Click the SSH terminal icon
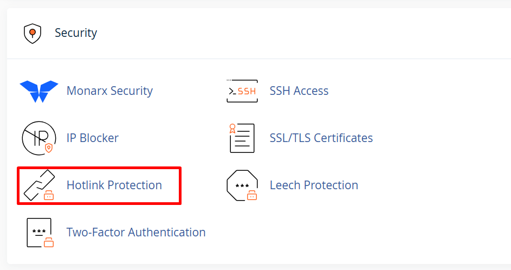This screenshot has height=270, width=511. click(x=242, y=91)
